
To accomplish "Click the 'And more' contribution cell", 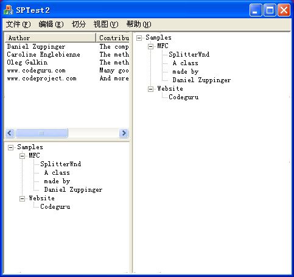I will (x=114, y=79).
